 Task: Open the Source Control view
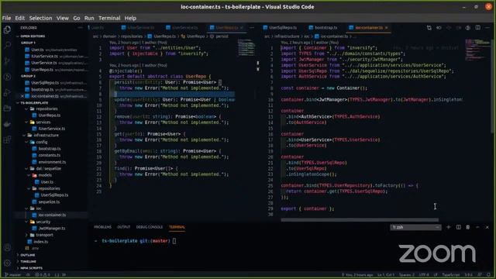point(7,61)
